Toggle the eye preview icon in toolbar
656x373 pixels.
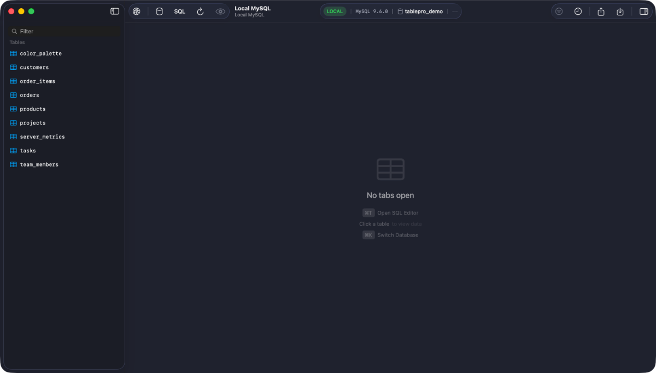[x=220, y=11]
